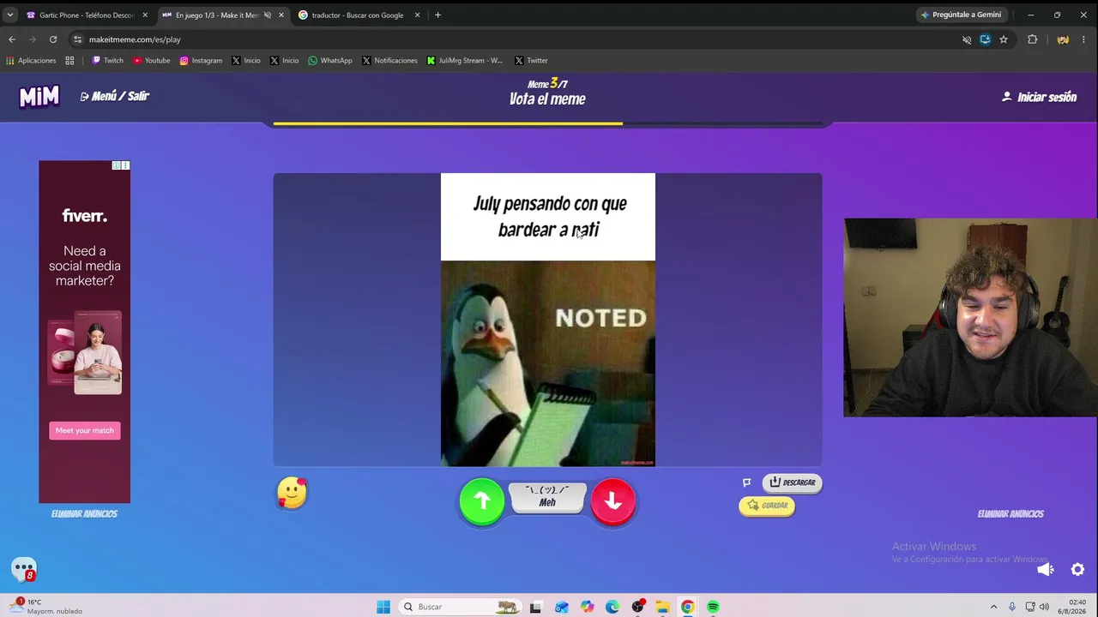Open Task View on the taskbar
Screen dimensions: 1098x617
click(x=535, y=607)
